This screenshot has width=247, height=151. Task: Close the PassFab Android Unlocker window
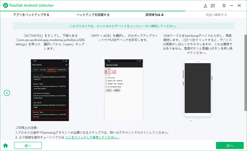point(239,6)
